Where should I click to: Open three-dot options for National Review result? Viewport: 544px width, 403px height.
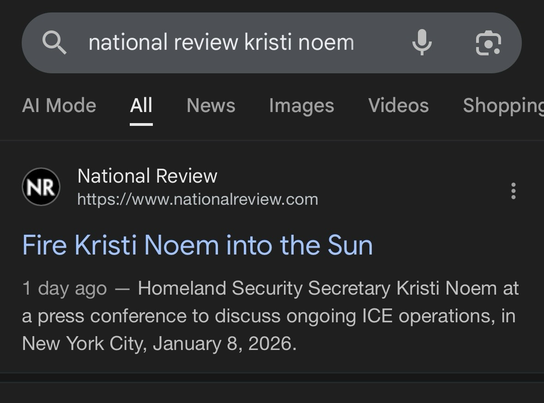pyautogui.click(x=513, y=191)
